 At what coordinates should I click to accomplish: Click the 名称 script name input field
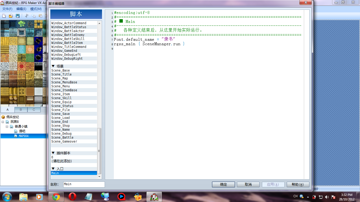(84, 184)
